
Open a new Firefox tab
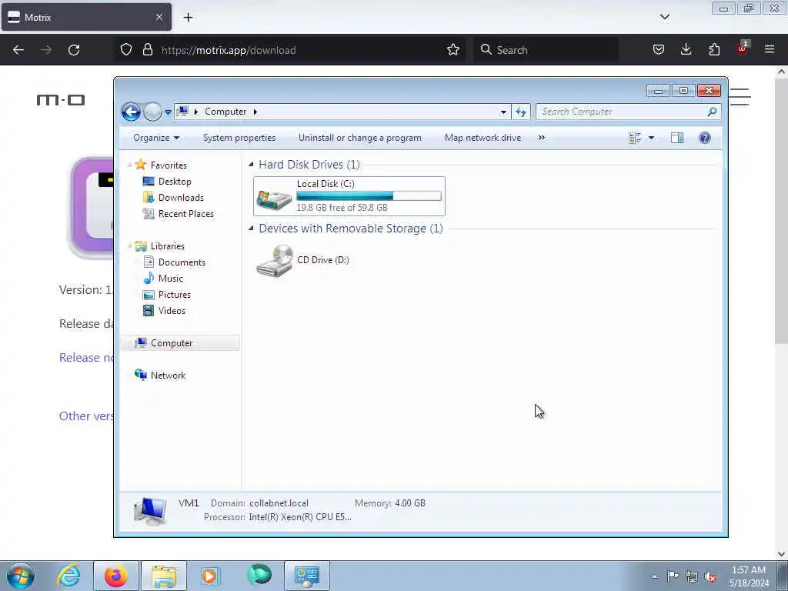tap(188, 18)
